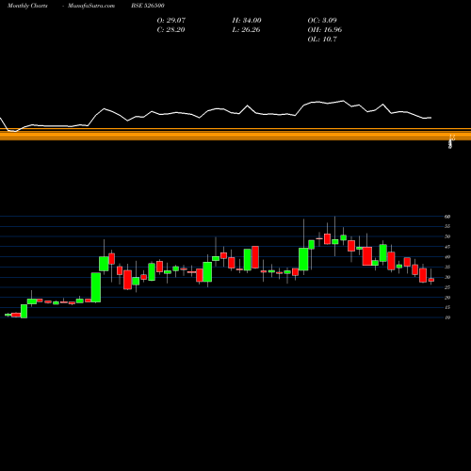
Task: Select the 60 price axis label
Action: click(x=447, y=217)
